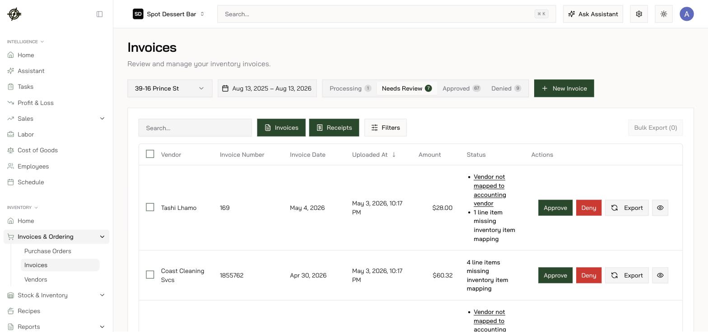Click the Employees people icon
Viewport: 708px width, 332px height.
coord(11,166)
